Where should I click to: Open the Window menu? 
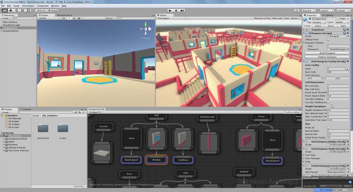pyautogui.click(x=55, y=6)
